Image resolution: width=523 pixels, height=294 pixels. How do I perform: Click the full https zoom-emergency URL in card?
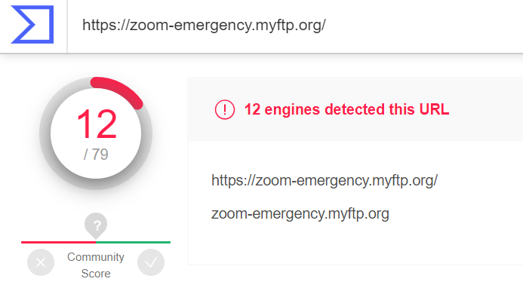(x=325, y=180)
